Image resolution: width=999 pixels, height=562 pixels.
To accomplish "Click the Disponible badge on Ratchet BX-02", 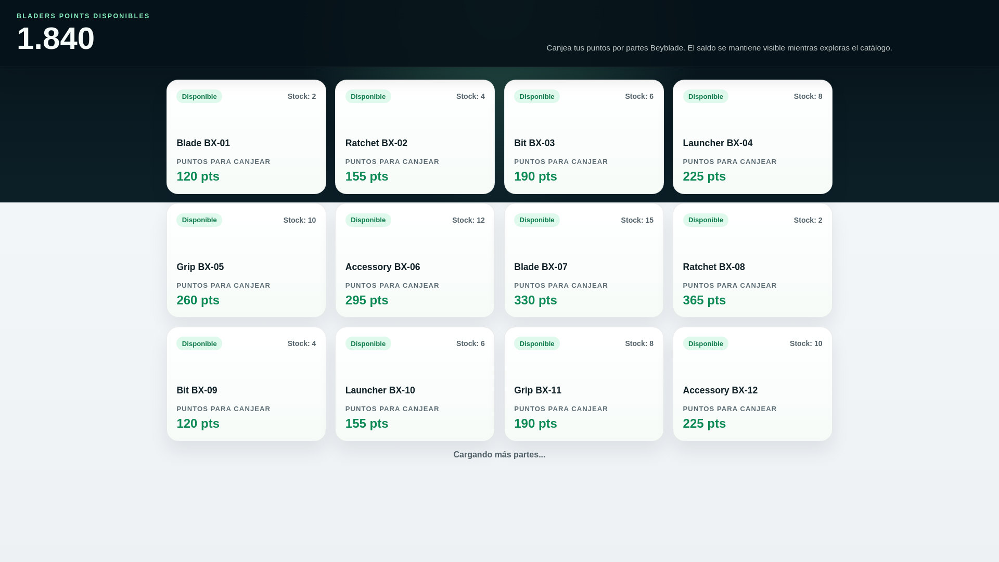I will pyautogui.click(x=368, y=96).
